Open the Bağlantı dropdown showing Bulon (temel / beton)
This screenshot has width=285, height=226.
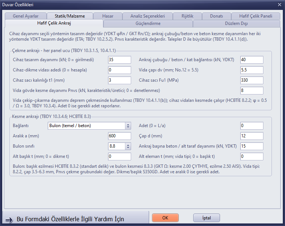click(89, 126)
